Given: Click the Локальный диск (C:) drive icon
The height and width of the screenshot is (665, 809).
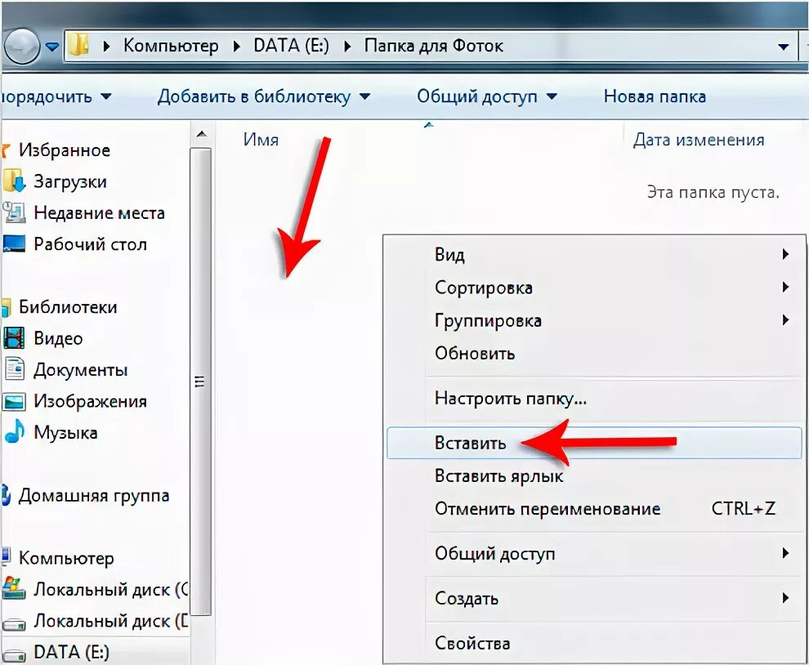Looking at the screenshot, I should click(14, 589).
